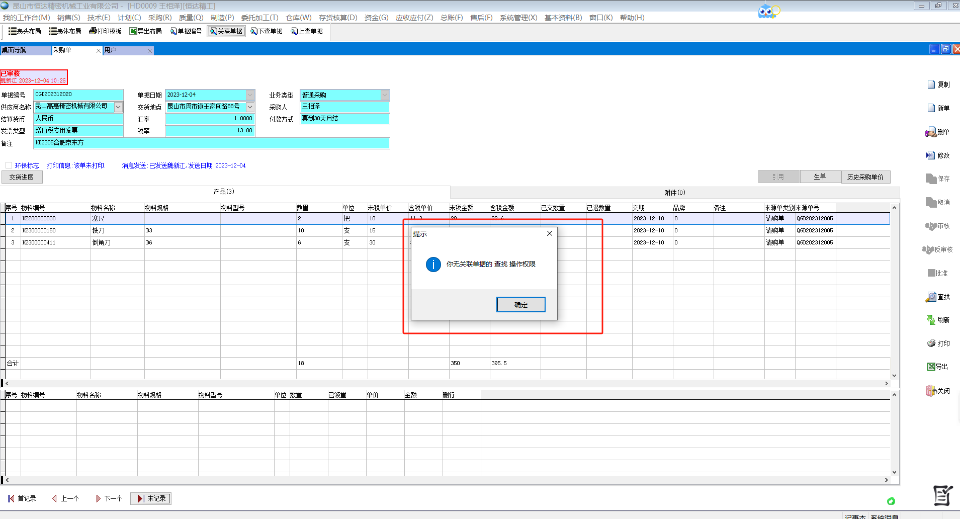Toggle the 环保标志 checkbox
Viewport: 960px width, 519px height.
click(9, 165)
